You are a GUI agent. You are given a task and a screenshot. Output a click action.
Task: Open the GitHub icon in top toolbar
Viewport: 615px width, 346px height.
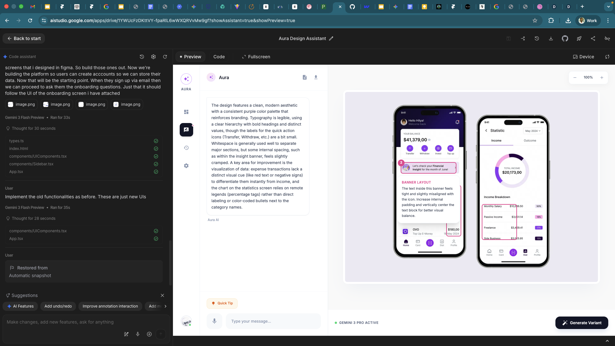565,38
